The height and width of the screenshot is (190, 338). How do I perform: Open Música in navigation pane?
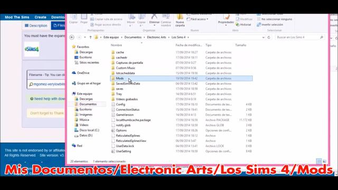[84, 120]
